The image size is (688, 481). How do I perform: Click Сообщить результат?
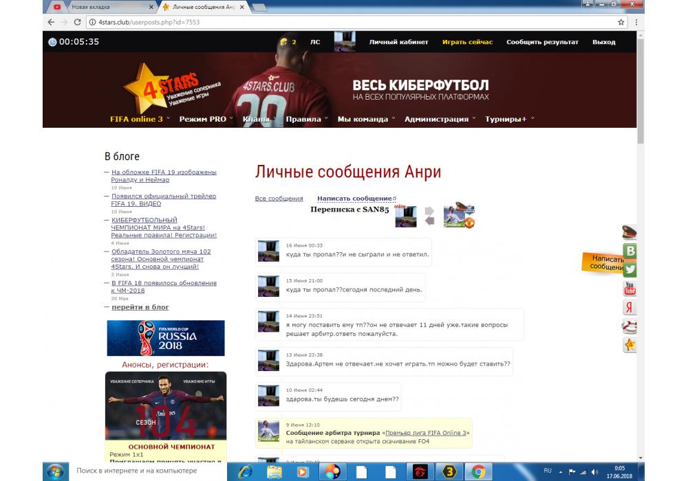pyautogui.click(x=542, y=42)
